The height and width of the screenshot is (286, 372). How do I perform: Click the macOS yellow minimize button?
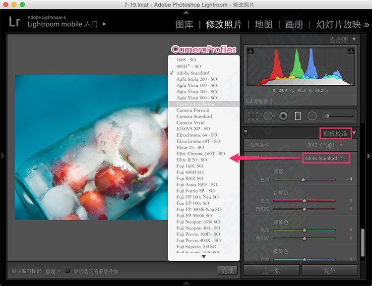pos(14,4)
